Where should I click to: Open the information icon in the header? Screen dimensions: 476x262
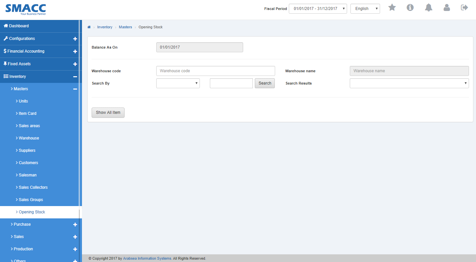pos(410,7)
